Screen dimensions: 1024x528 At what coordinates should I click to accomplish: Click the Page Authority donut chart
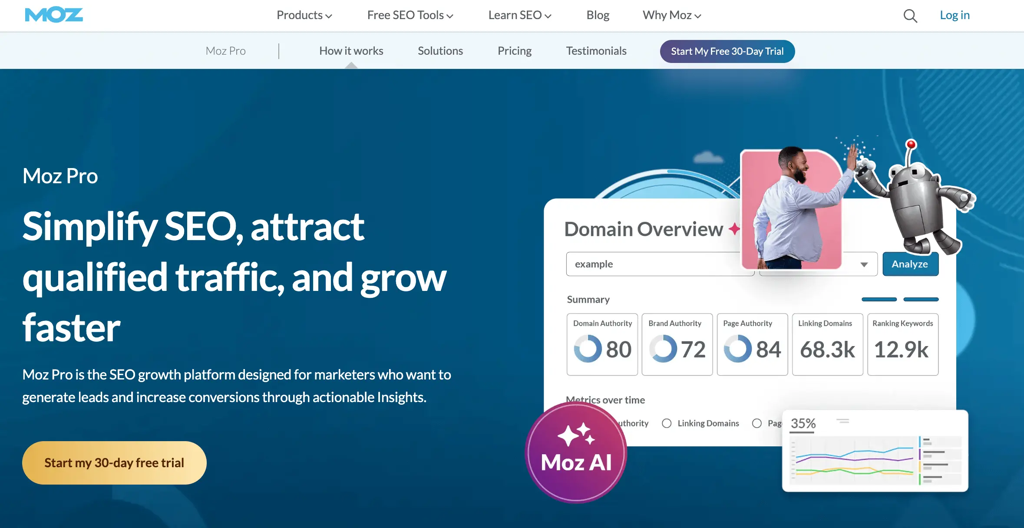pos(737,349)
